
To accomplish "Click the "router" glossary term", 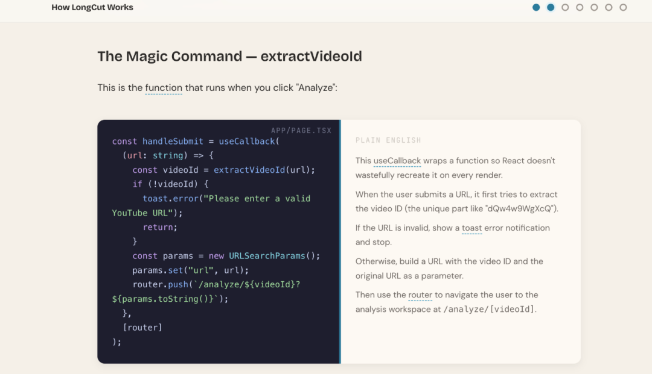I will tap(420, 295).
